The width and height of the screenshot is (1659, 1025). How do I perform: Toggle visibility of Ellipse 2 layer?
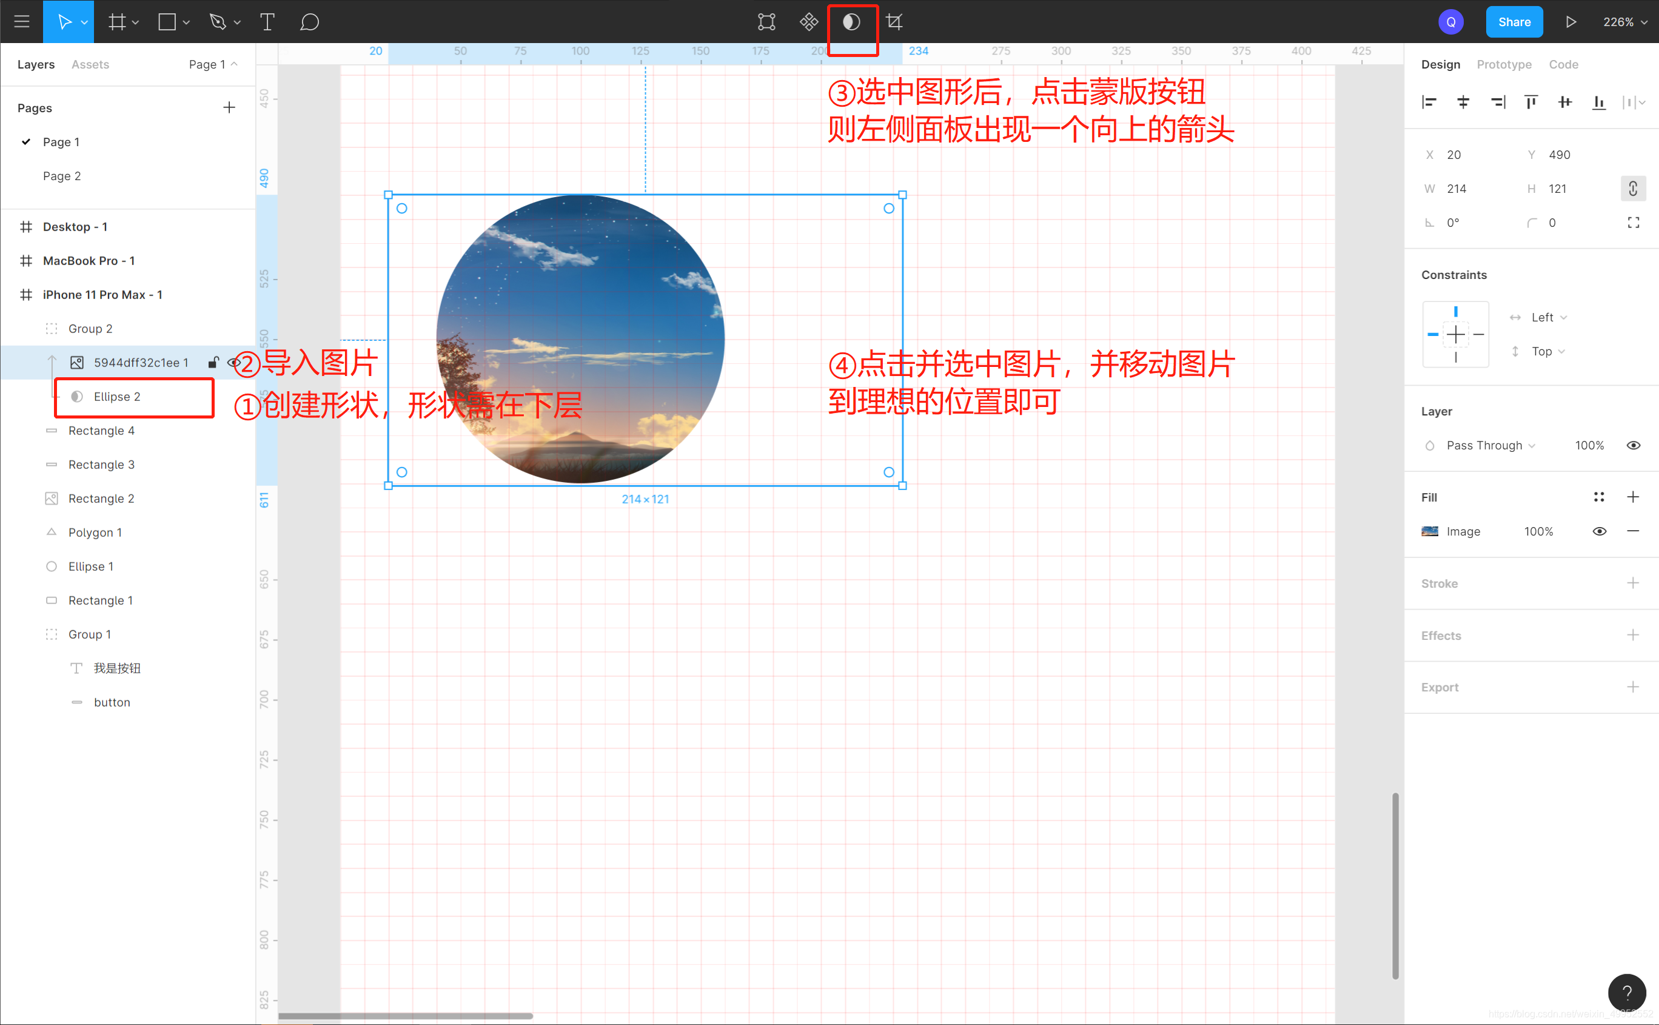pyautogui.click(x=233, y=396)
